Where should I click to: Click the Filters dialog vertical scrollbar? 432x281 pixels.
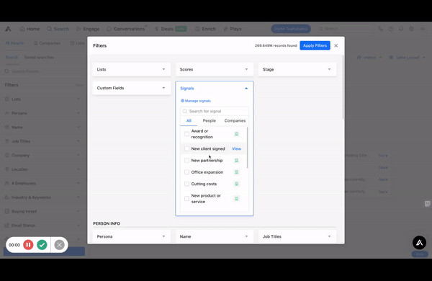343,87
